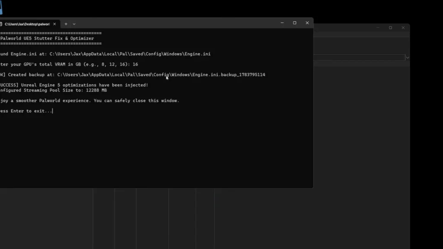Click the Engine.ini found path line
The height and width of the screenshot is (249, 443).
click(105, 54)
